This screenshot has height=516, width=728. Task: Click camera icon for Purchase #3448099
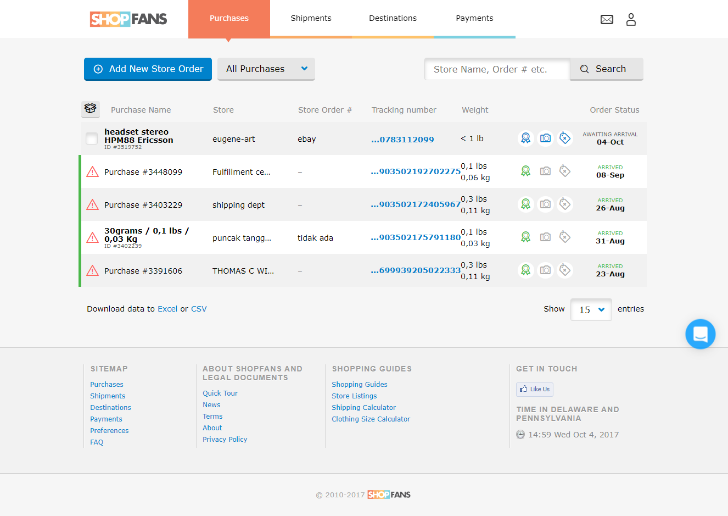545,171
